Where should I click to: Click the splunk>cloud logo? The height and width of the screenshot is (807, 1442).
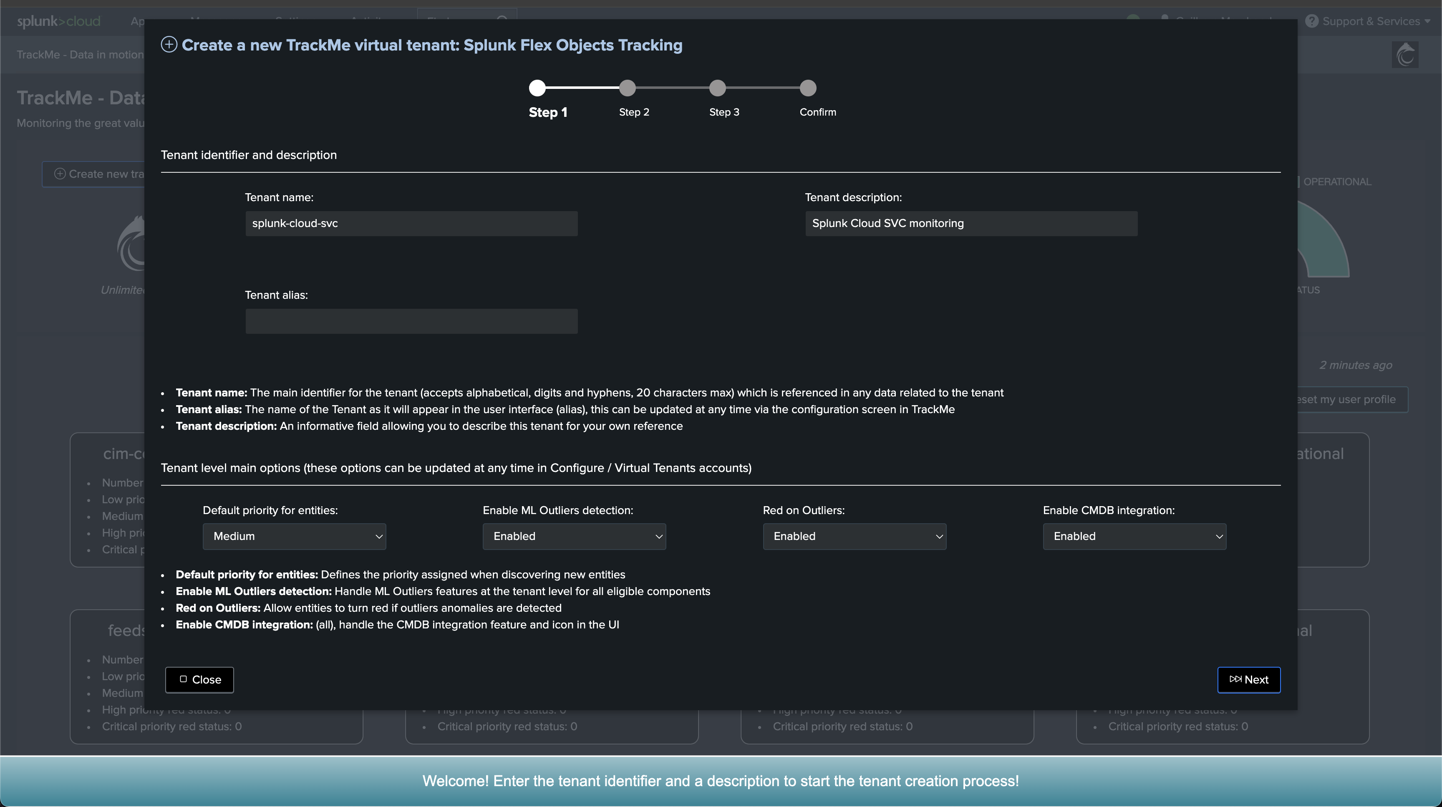pos(59,21)
